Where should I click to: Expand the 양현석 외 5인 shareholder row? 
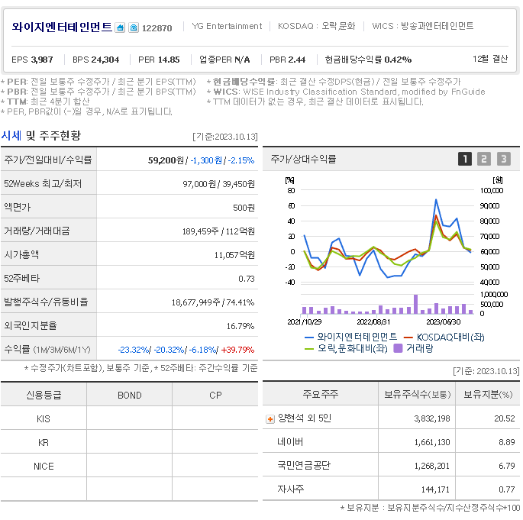270,419
